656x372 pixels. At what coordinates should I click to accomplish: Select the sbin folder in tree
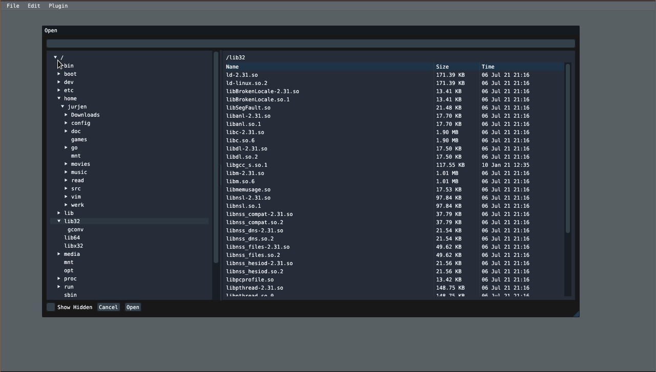[70, 295]
